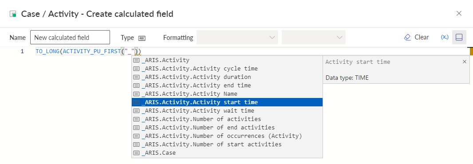Select _ARIS.Activity.Activity cycle time suggestion
473x164 pixels.
227,68
